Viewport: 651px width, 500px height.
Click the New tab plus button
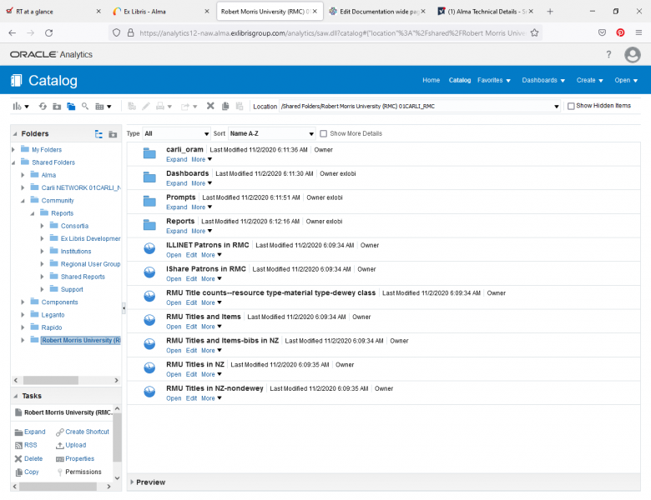(550, 12)
